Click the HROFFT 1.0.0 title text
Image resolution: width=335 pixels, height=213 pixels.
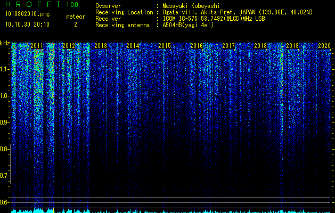pyautogui.click(x=42, y=4)
